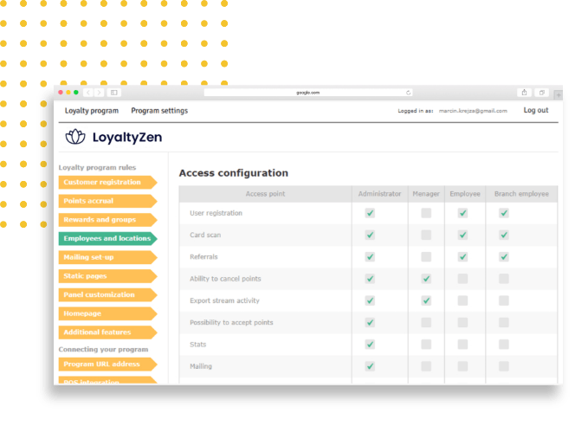Click the new tab plus icon
Screen dimensions: 575x439
click(559, 95)
